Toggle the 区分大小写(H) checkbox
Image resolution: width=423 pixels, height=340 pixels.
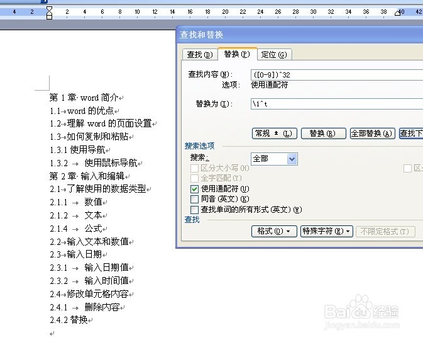(x=194, y=168)
